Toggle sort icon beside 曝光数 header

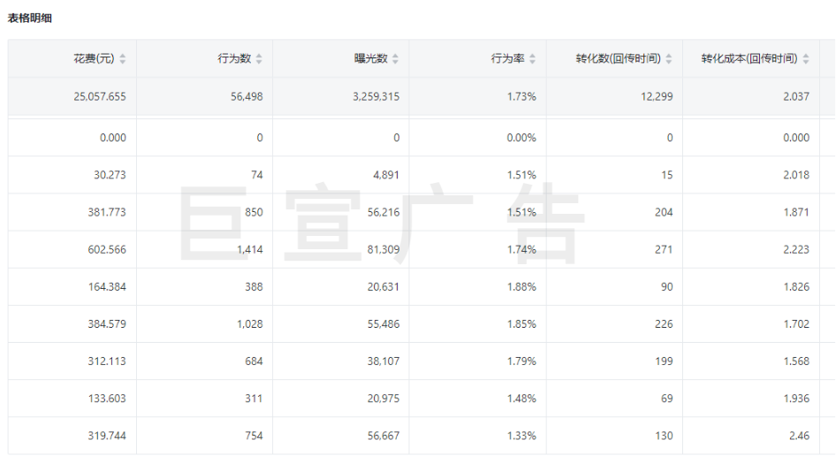coord(395,59)
